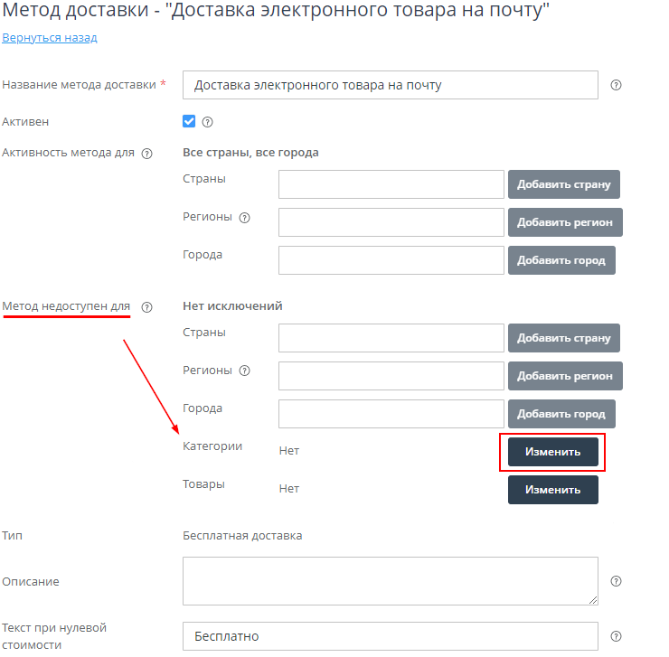669x657 pixels.
Task: Click Города input under Все страны, все города
Action: tap(391, 260)
